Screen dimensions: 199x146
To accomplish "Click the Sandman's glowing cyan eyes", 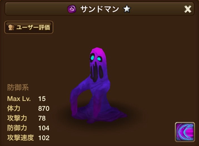I will point(96,58).
